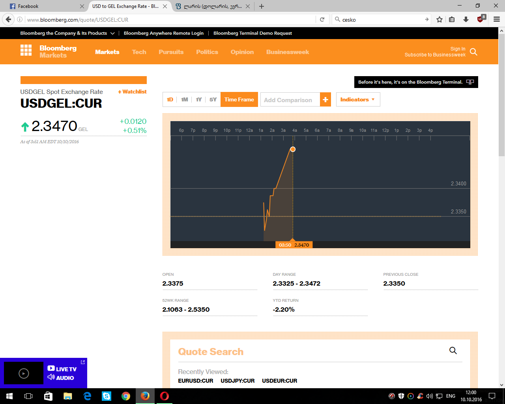505x404 pixels.
Task: Open the Opinion section
Action: pyautogui.click(x=242, y=52)
